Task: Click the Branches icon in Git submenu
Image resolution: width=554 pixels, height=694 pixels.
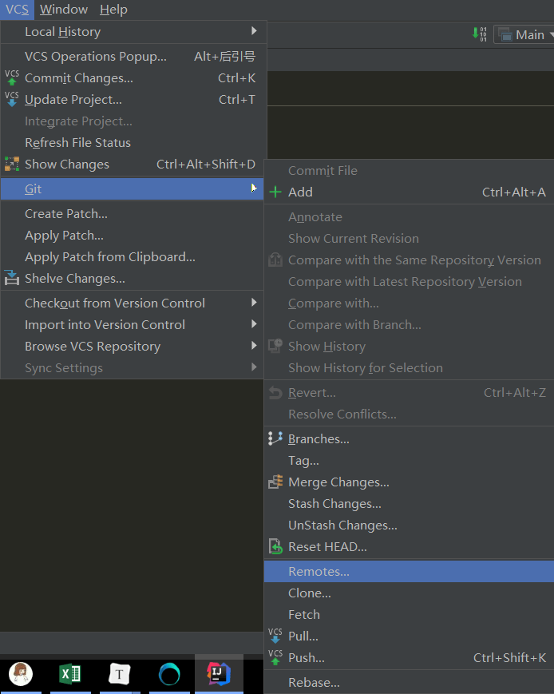Action: [x=275, y=439]
